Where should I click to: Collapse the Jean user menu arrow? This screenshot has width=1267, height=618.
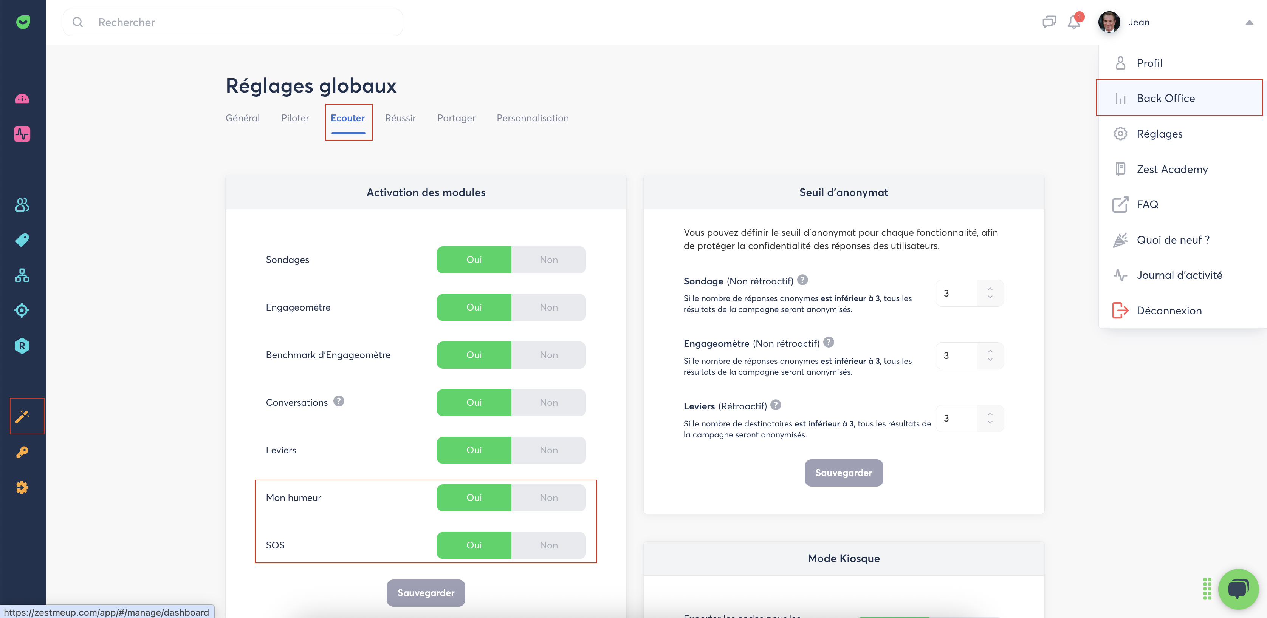click(x=1249, y=23)
